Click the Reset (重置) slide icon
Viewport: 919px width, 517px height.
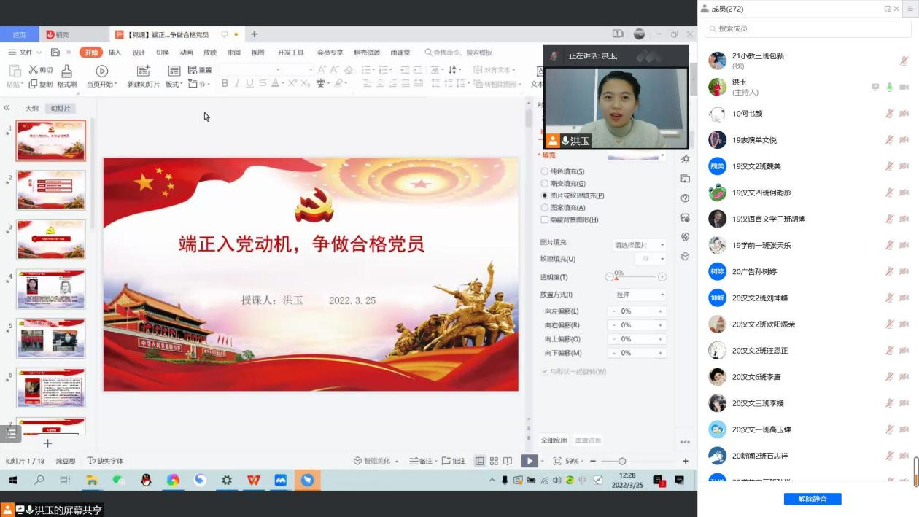tap(193, 70)
